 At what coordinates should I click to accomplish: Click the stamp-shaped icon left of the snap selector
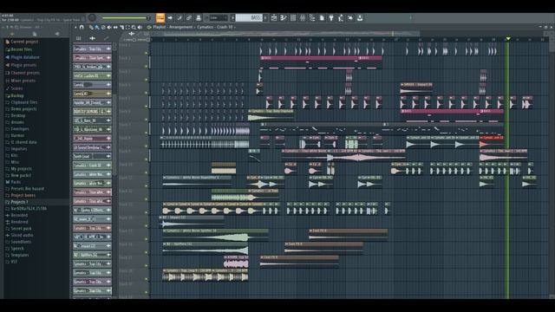[199, 18]
